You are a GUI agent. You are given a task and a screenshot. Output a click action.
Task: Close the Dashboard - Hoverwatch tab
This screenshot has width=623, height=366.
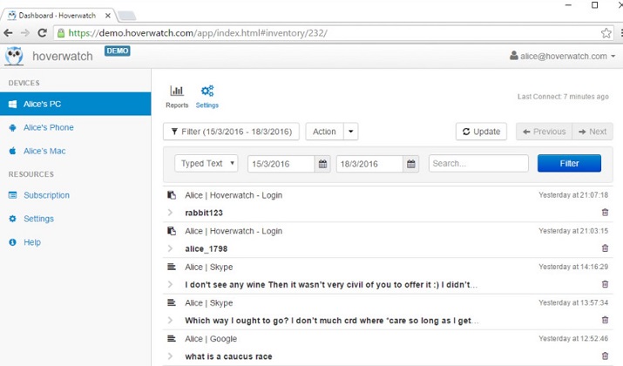tap(108, 16)
